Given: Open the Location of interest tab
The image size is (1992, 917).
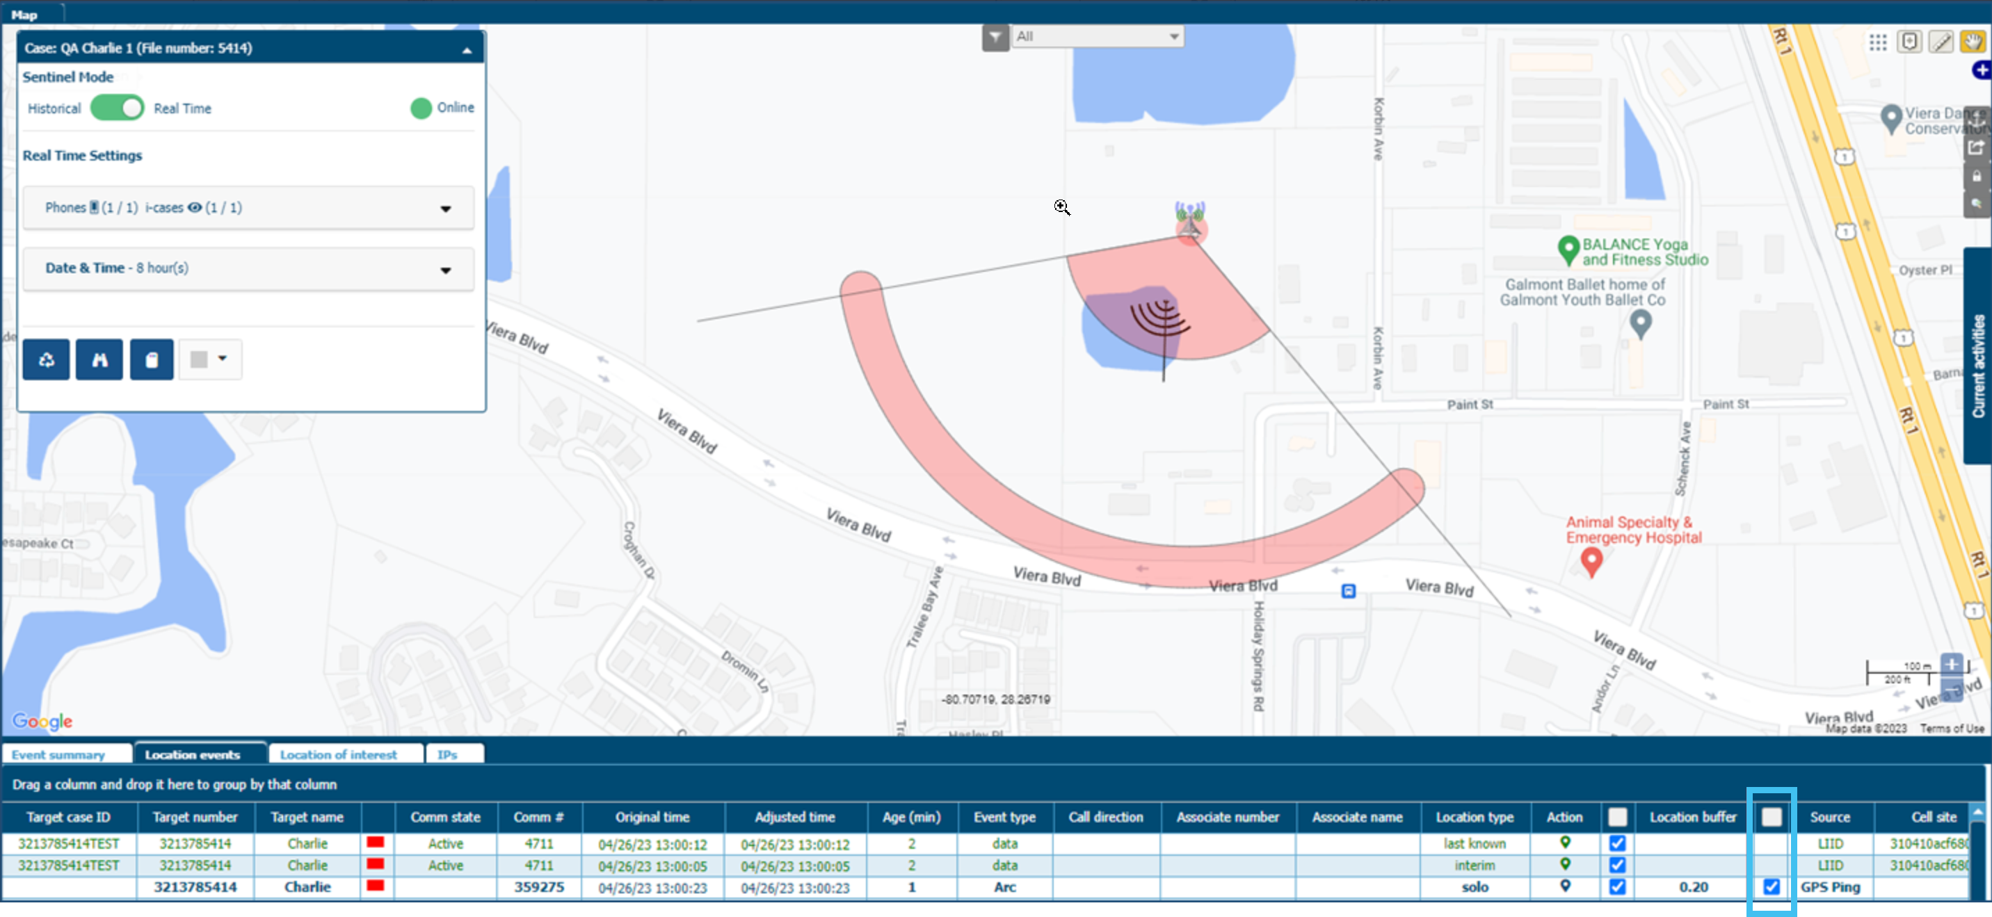Looking at the screenshot, I should coord(338,754).
